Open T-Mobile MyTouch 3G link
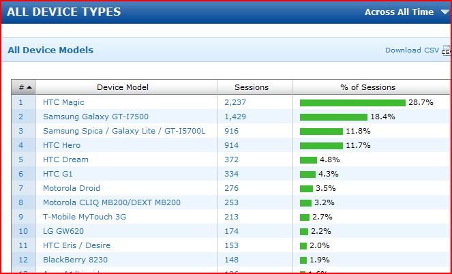Screen dimensions: 452x274 click(85, 217)
